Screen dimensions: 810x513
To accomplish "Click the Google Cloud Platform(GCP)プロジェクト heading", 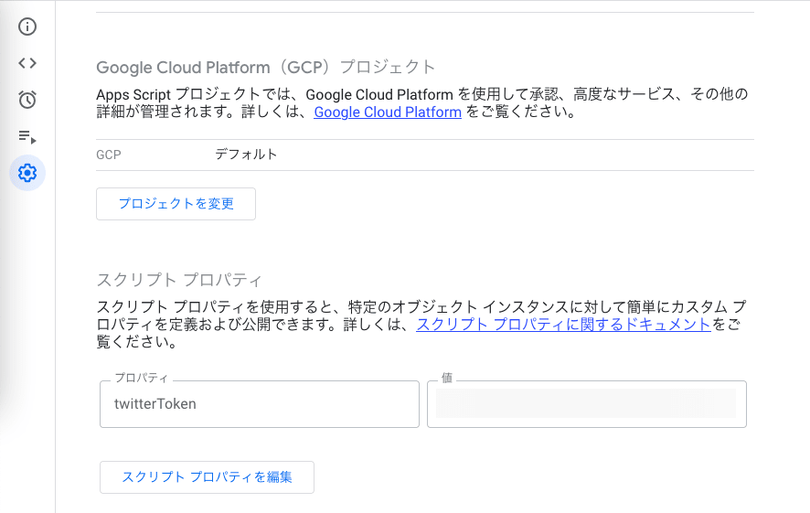I will click(265, 67).
